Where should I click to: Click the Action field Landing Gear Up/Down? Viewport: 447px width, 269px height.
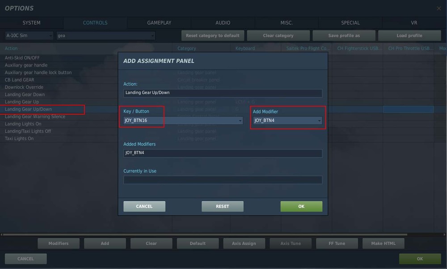[x=223, y=93]
